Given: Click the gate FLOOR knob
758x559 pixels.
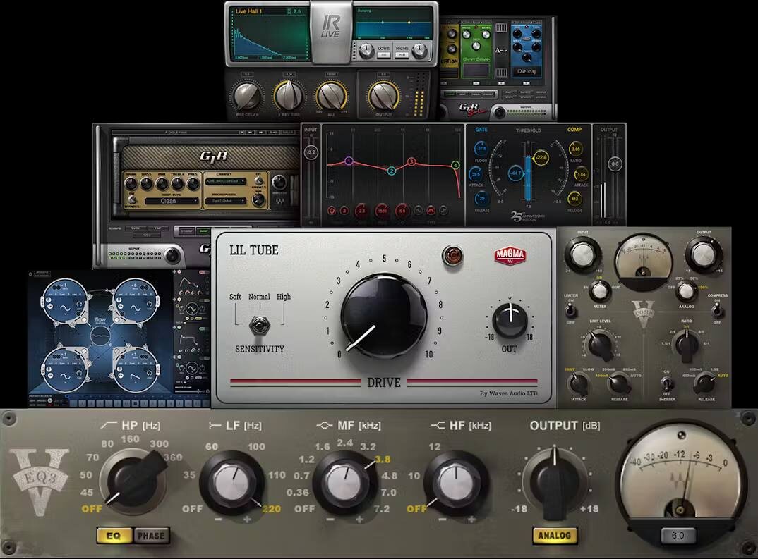Looking at the screenshot, I should click(x=481, y=149).
